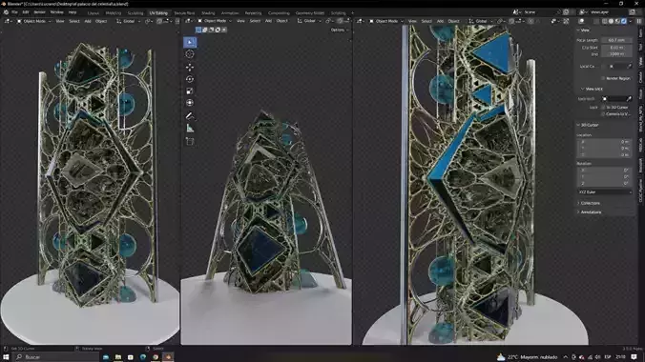Expand the Collections panel

coord(590,203)
